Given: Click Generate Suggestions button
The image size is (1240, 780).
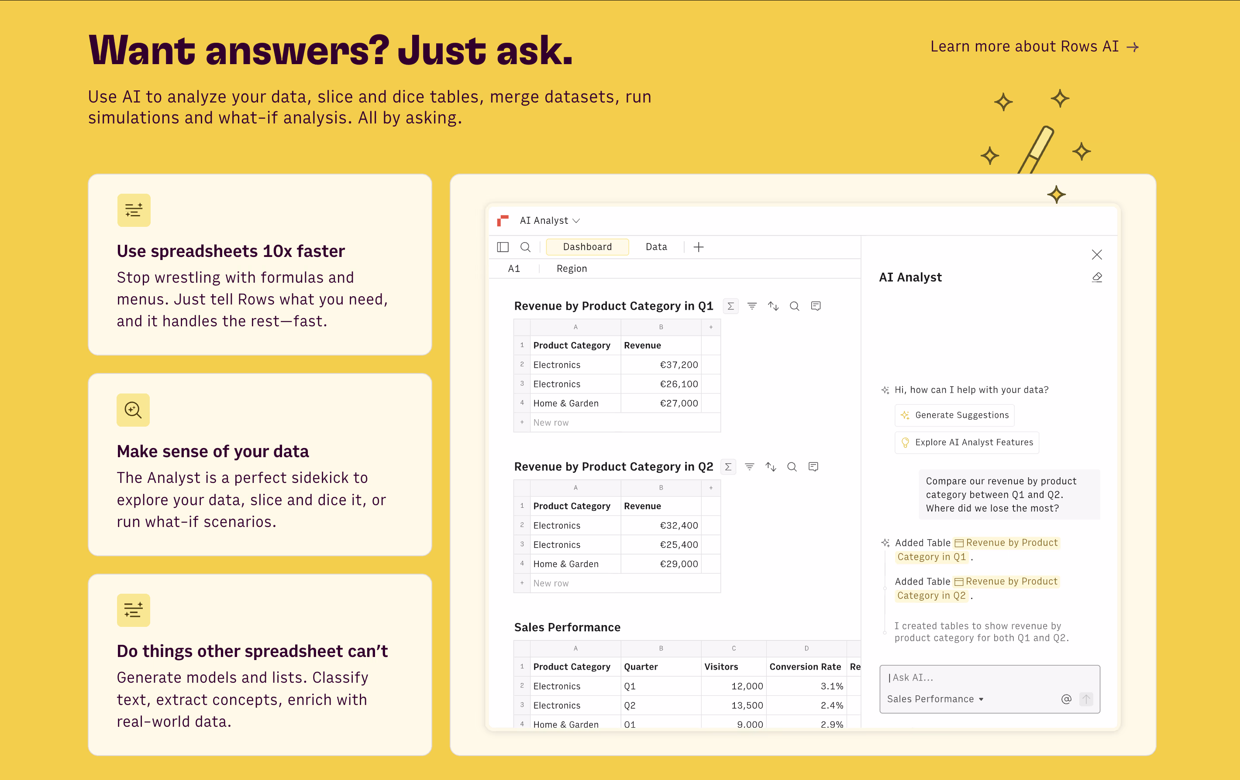Looking at the screenshot, I should (955, 415).
